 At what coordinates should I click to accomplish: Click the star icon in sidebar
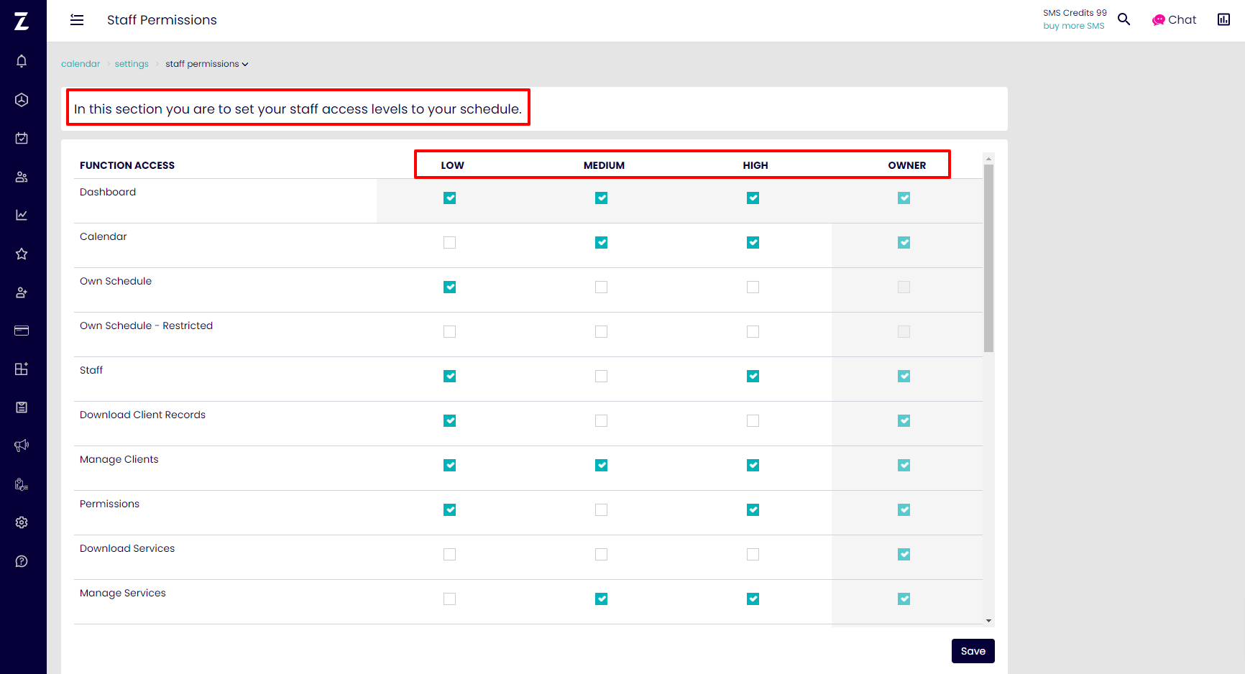(22, 254)
